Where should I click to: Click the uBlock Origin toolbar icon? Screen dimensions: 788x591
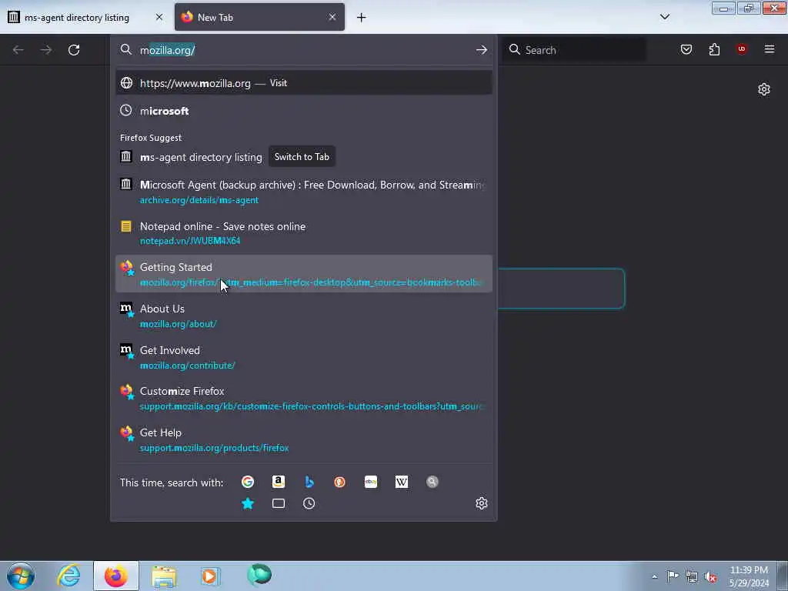click(x=741, y=48)
